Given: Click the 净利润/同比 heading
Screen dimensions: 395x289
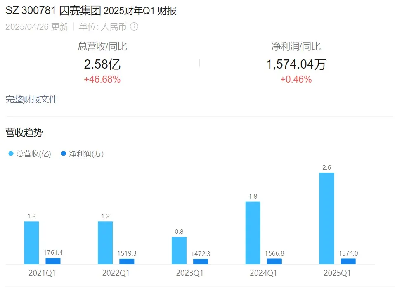Looking at the screenshot, I should click(296, 46).
